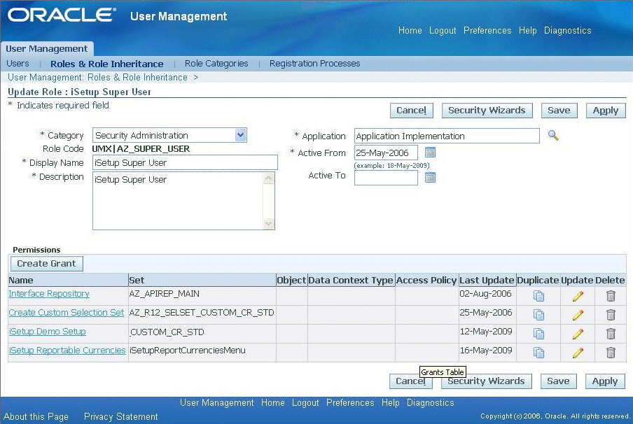Open Preferences from the top header

pos(487,31)
